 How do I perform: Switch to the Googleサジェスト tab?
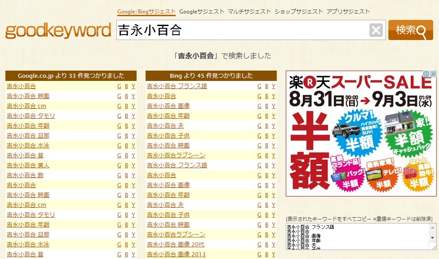tap(202, 12)
